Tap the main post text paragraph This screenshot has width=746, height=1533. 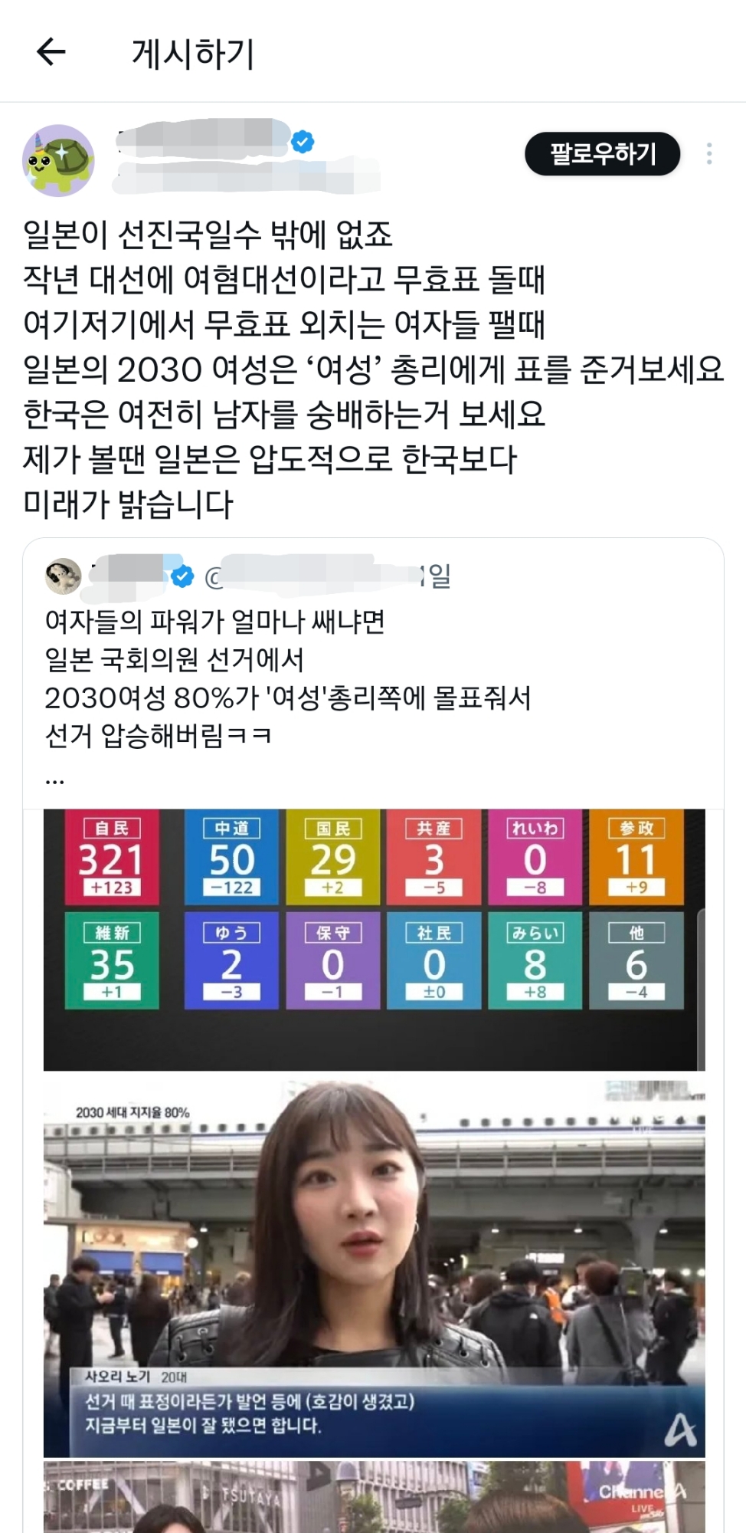[x=374, y=369]
